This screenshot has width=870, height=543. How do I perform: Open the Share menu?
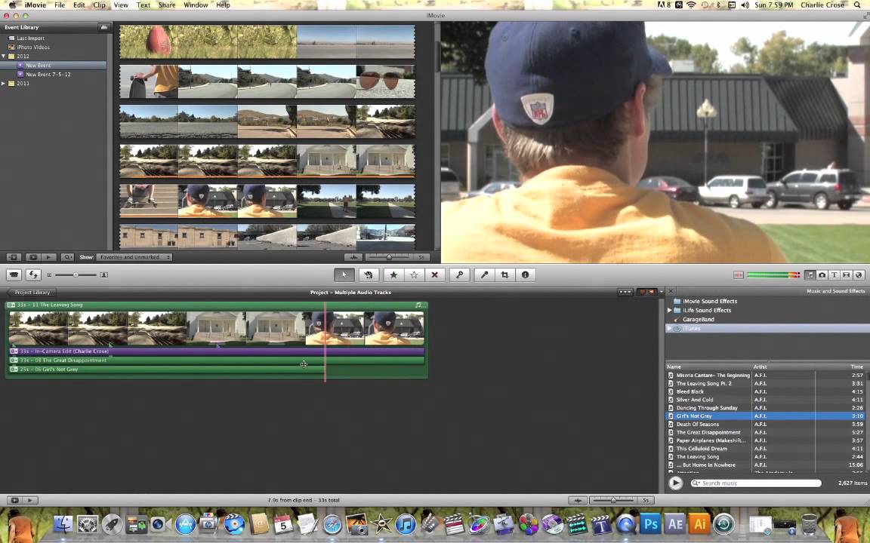point(166,5)
